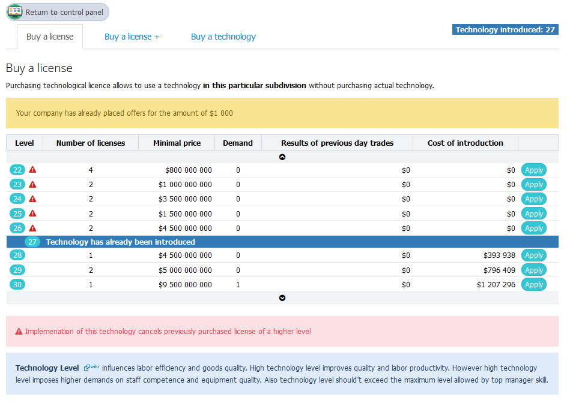The height and width of the screenshot is (415, 567).
Task: Click level 24 badge
Action: tap(17, 199)
